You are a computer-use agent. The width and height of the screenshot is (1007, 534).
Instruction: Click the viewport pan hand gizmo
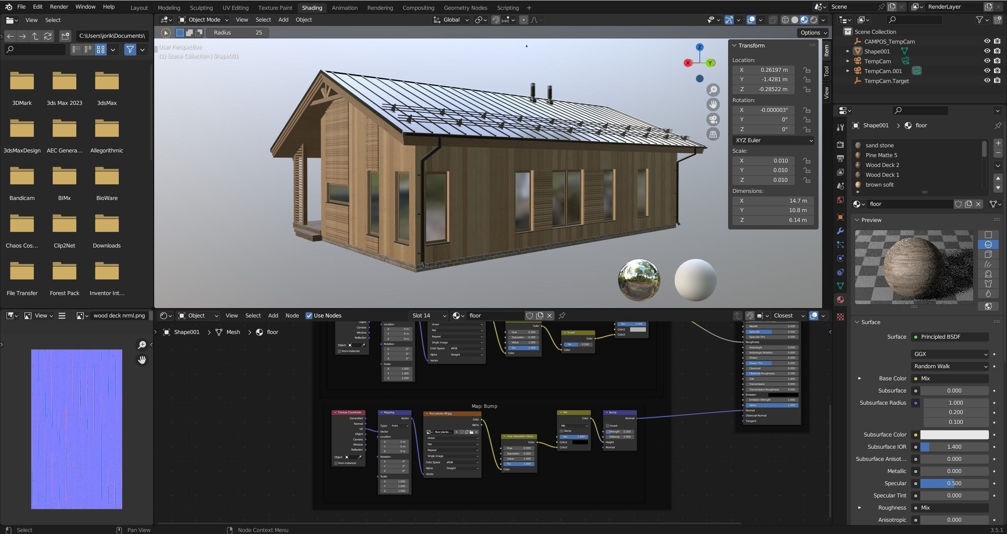coord(713,105)
